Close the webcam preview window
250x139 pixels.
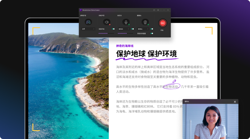tap(235, 102)
